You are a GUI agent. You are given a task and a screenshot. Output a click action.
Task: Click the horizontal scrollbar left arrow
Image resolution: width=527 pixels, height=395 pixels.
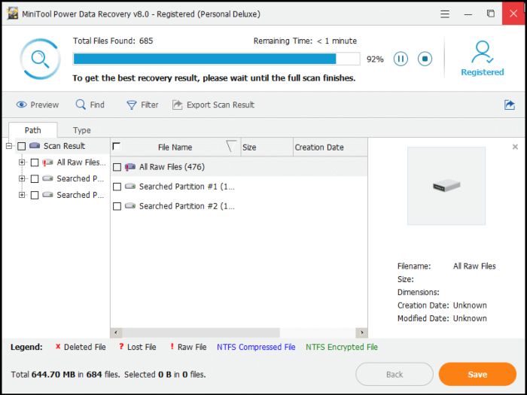(x=116, y=333)
